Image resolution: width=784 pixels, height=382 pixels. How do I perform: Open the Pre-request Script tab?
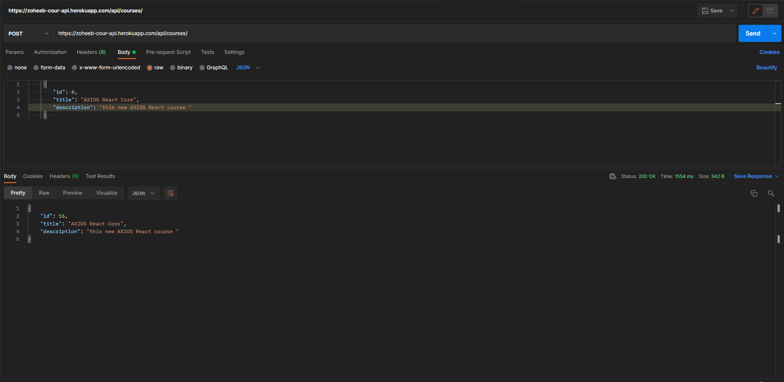pyautogui.click(x=168, y=52)
